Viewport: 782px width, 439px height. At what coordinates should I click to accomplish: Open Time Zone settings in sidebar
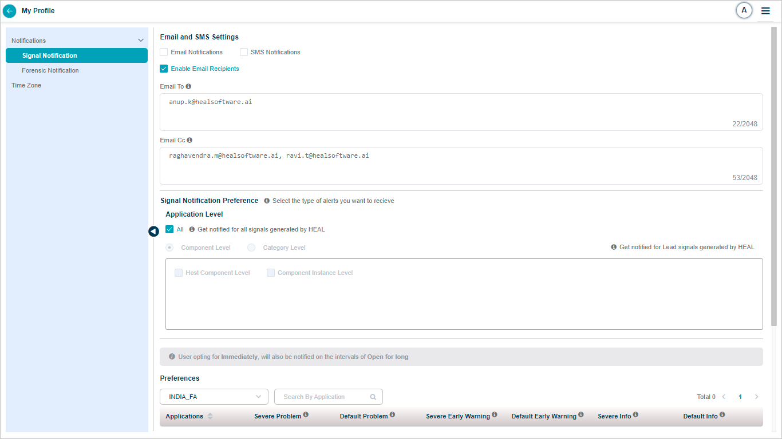click(26, 85)
